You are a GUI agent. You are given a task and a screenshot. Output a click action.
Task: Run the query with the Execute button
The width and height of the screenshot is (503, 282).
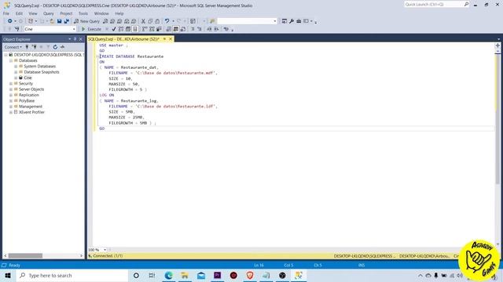pyautogui.click(x=91, y=29)
